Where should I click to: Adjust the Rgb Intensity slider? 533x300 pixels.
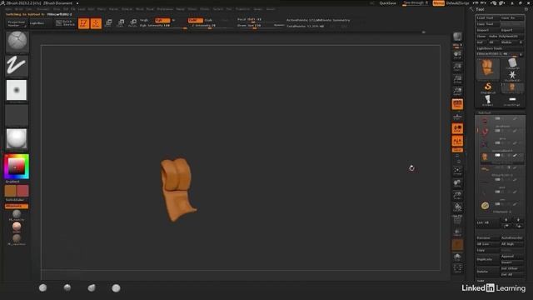tap(162, 26)
